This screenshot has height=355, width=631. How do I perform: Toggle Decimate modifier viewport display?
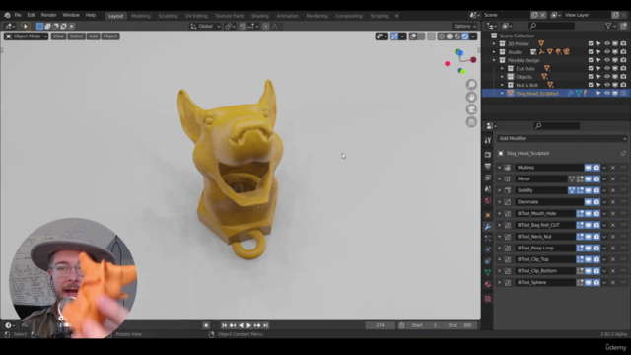tap(588, 202)
